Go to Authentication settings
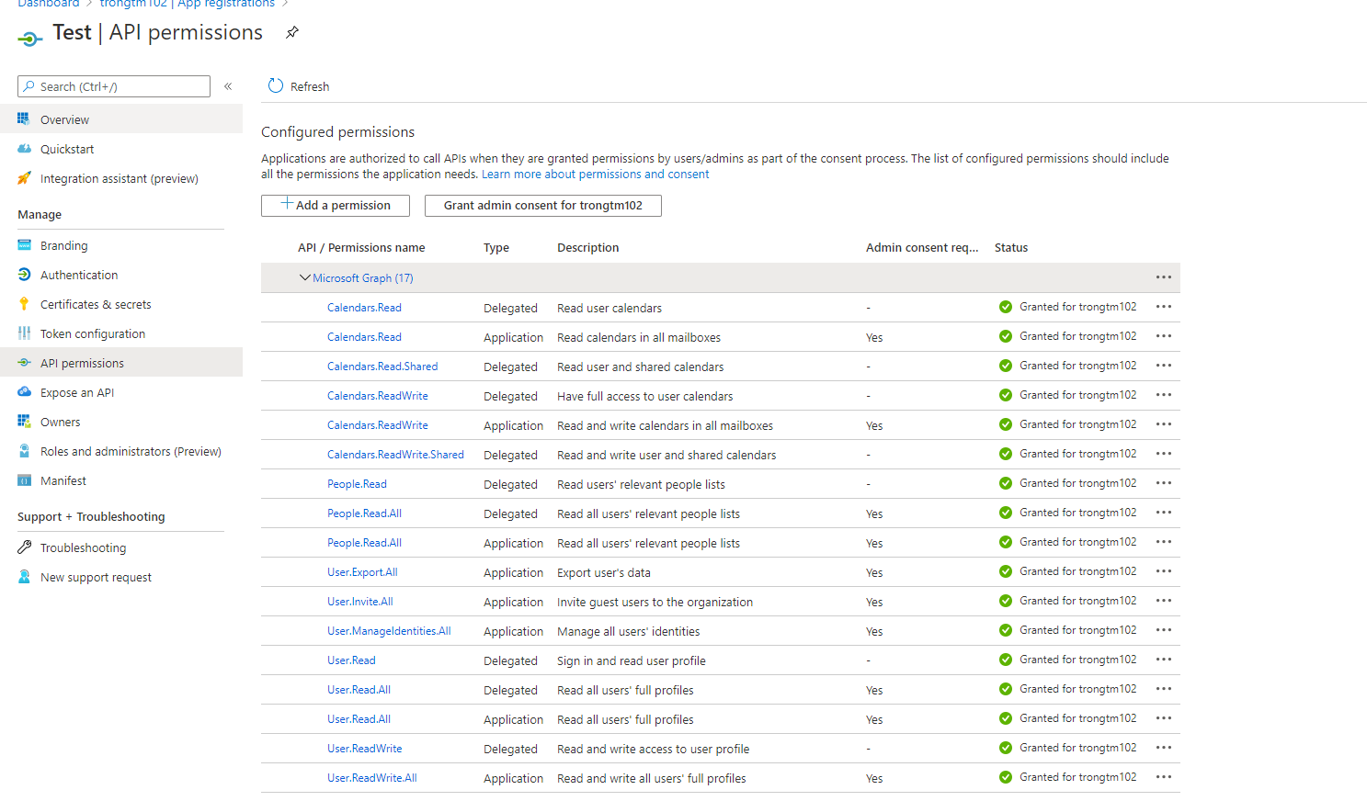1367x801 pixels. 121,275
